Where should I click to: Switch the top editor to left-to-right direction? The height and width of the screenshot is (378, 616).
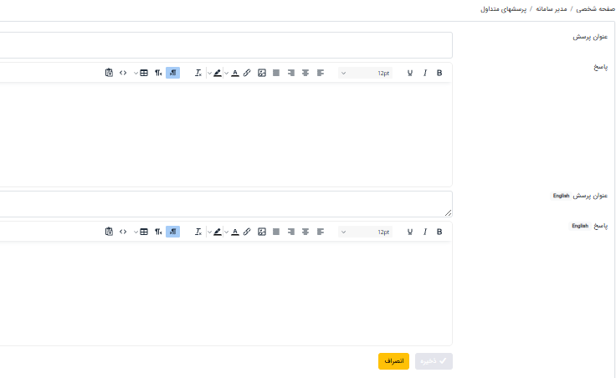pyautogui.click(x=158, y=73)
